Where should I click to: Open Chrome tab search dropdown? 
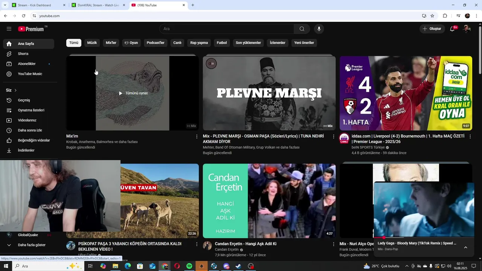[x=5, y=5]
